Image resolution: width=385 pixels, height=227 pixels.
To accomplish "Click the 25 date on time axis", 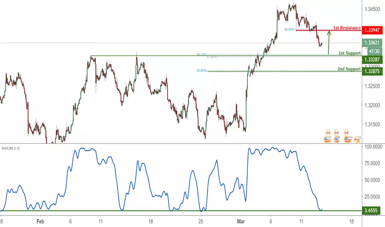I will (x=201, y=221).
